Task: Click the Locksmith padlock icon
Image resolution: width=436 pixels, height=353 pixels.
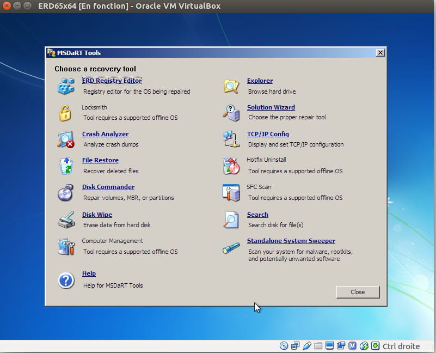Action: click(x=65, y=113)
